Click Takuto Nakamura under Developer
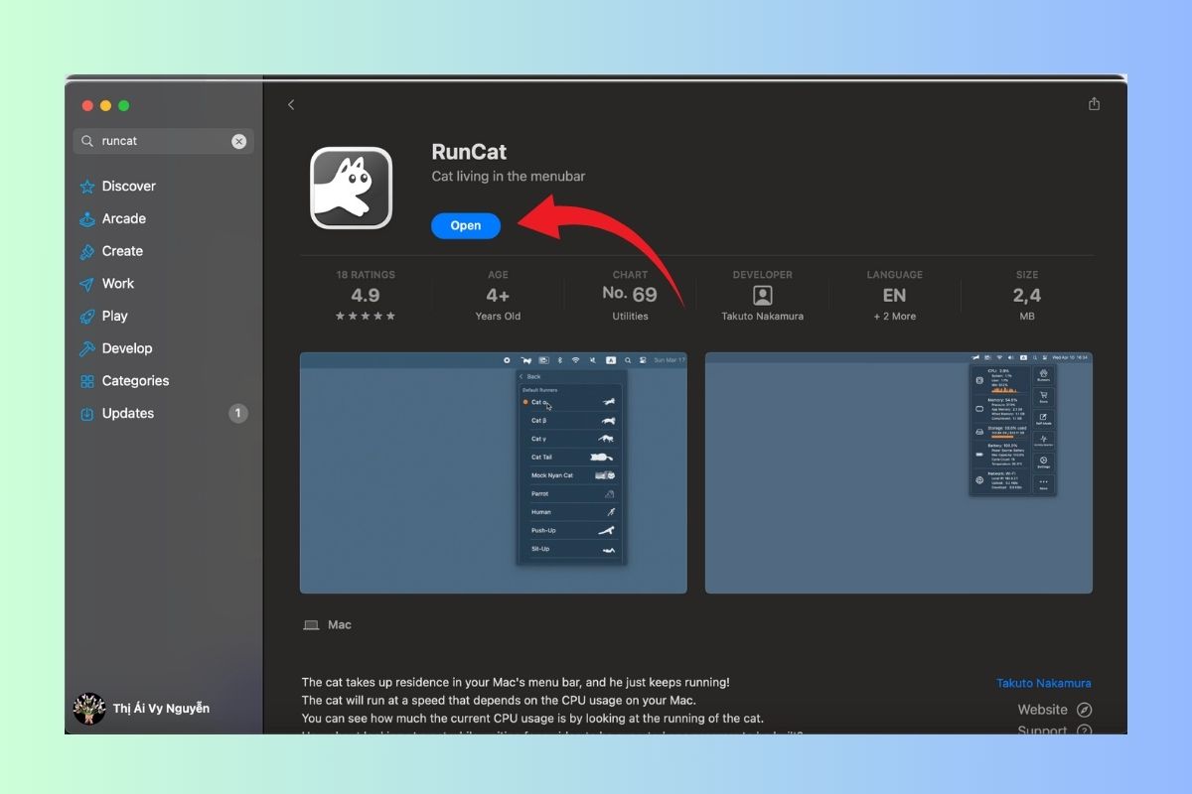This screenshot has height=794, width=1192. point(763,317)
